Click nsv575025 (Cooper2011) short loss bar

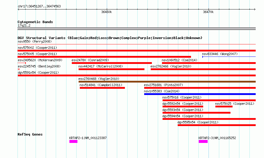224,107
